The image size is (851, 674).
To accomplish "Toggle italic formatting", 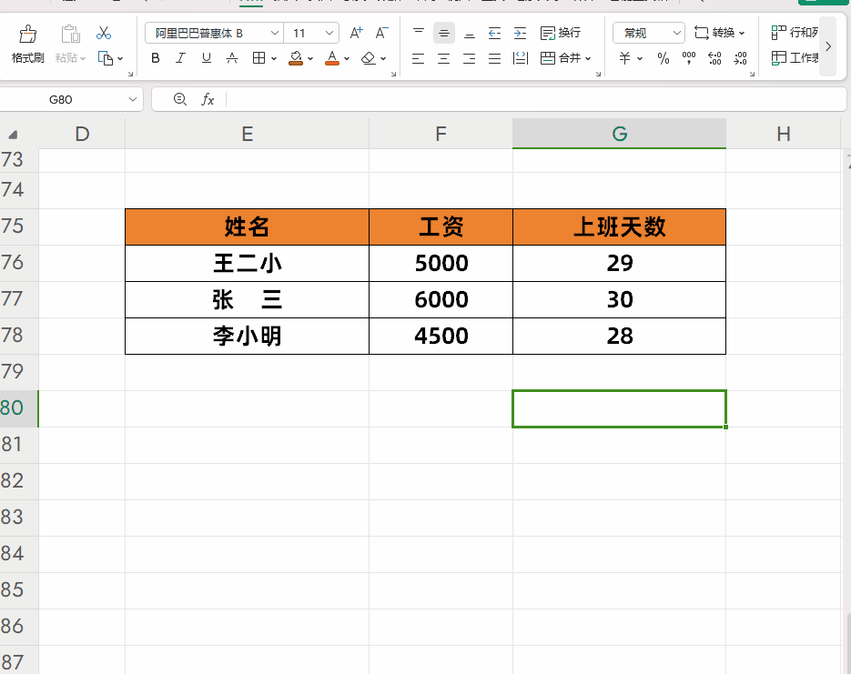I will point(181,58).
